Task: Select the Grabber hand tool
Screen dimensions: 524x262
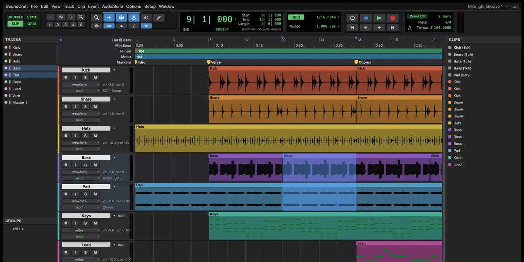Action: click(134, 17)
